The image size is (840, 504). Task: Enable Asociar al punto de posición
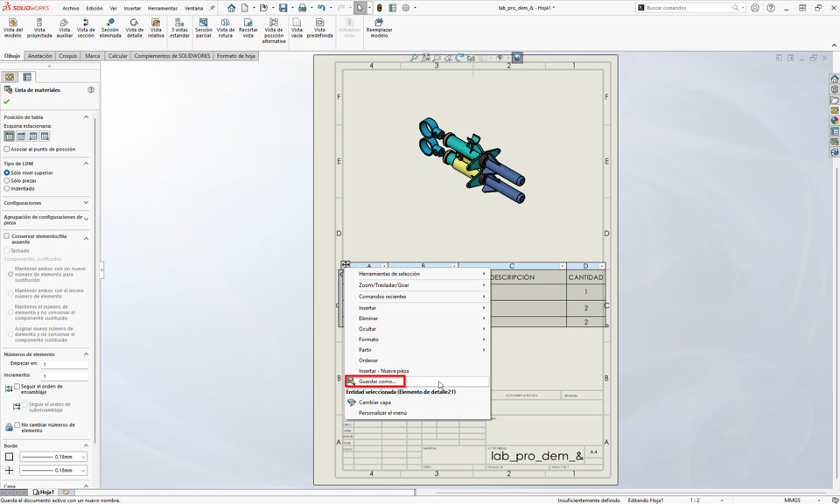pyautogui.click(x=7, y=150)
